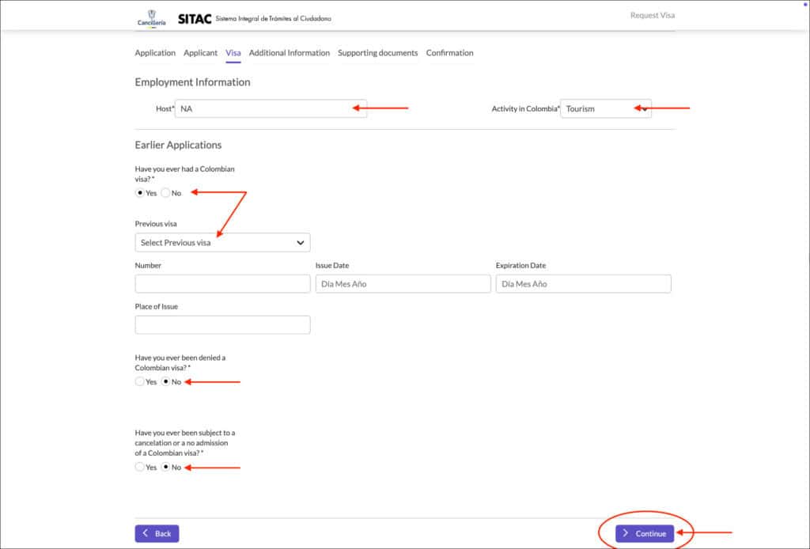Select the Confirmation tab
Image resolution: width=810 pixels, height=549 pixels.
point(449,52)
